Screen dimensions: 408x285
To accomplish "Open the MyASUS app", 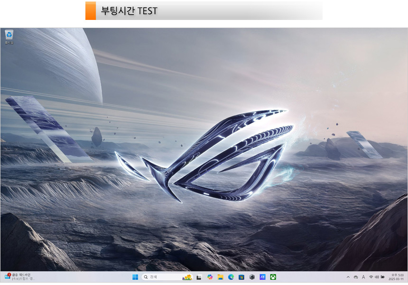I will click(x=262, y=277).
